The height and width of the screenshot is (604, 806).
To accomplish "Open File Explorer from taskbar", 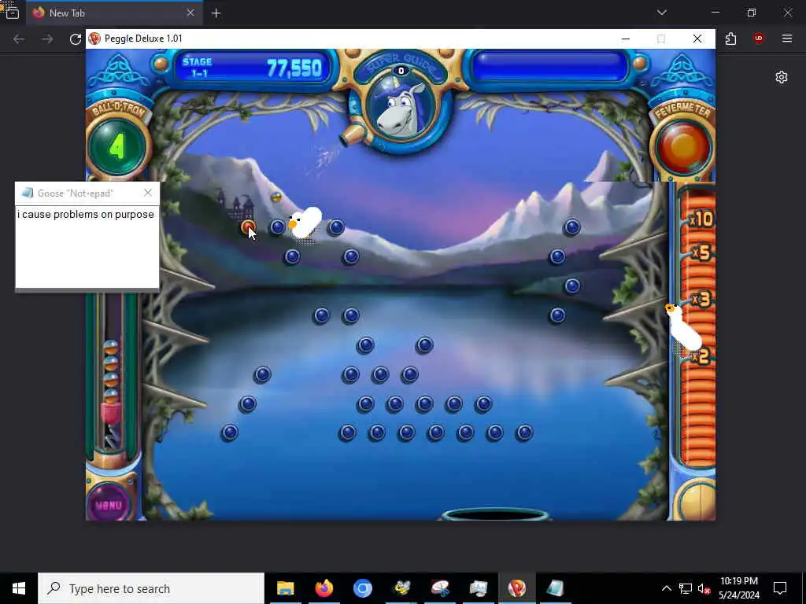I will 285,588.
